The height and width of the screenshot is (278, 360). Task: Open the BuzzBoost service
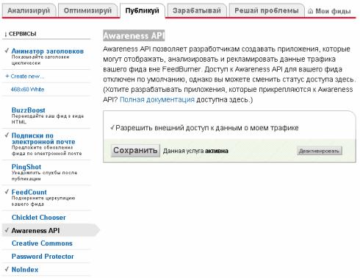point(29,110)
